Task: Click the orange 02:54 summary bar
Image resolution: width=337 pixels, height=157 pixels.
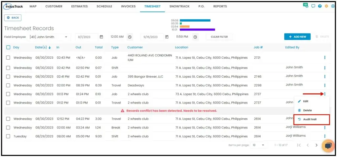Action: (185, 27)
